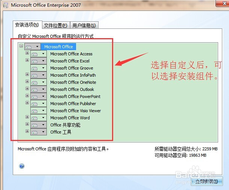229x190 pixels.
Task: Click the 自定义 Microsoft Office 程序的运行方式 heading
Action: tap(55, 36)
